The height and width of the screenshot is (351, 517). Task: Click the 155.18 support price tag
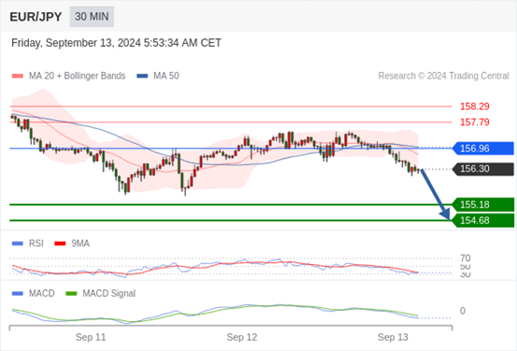(x=483, y=205)
